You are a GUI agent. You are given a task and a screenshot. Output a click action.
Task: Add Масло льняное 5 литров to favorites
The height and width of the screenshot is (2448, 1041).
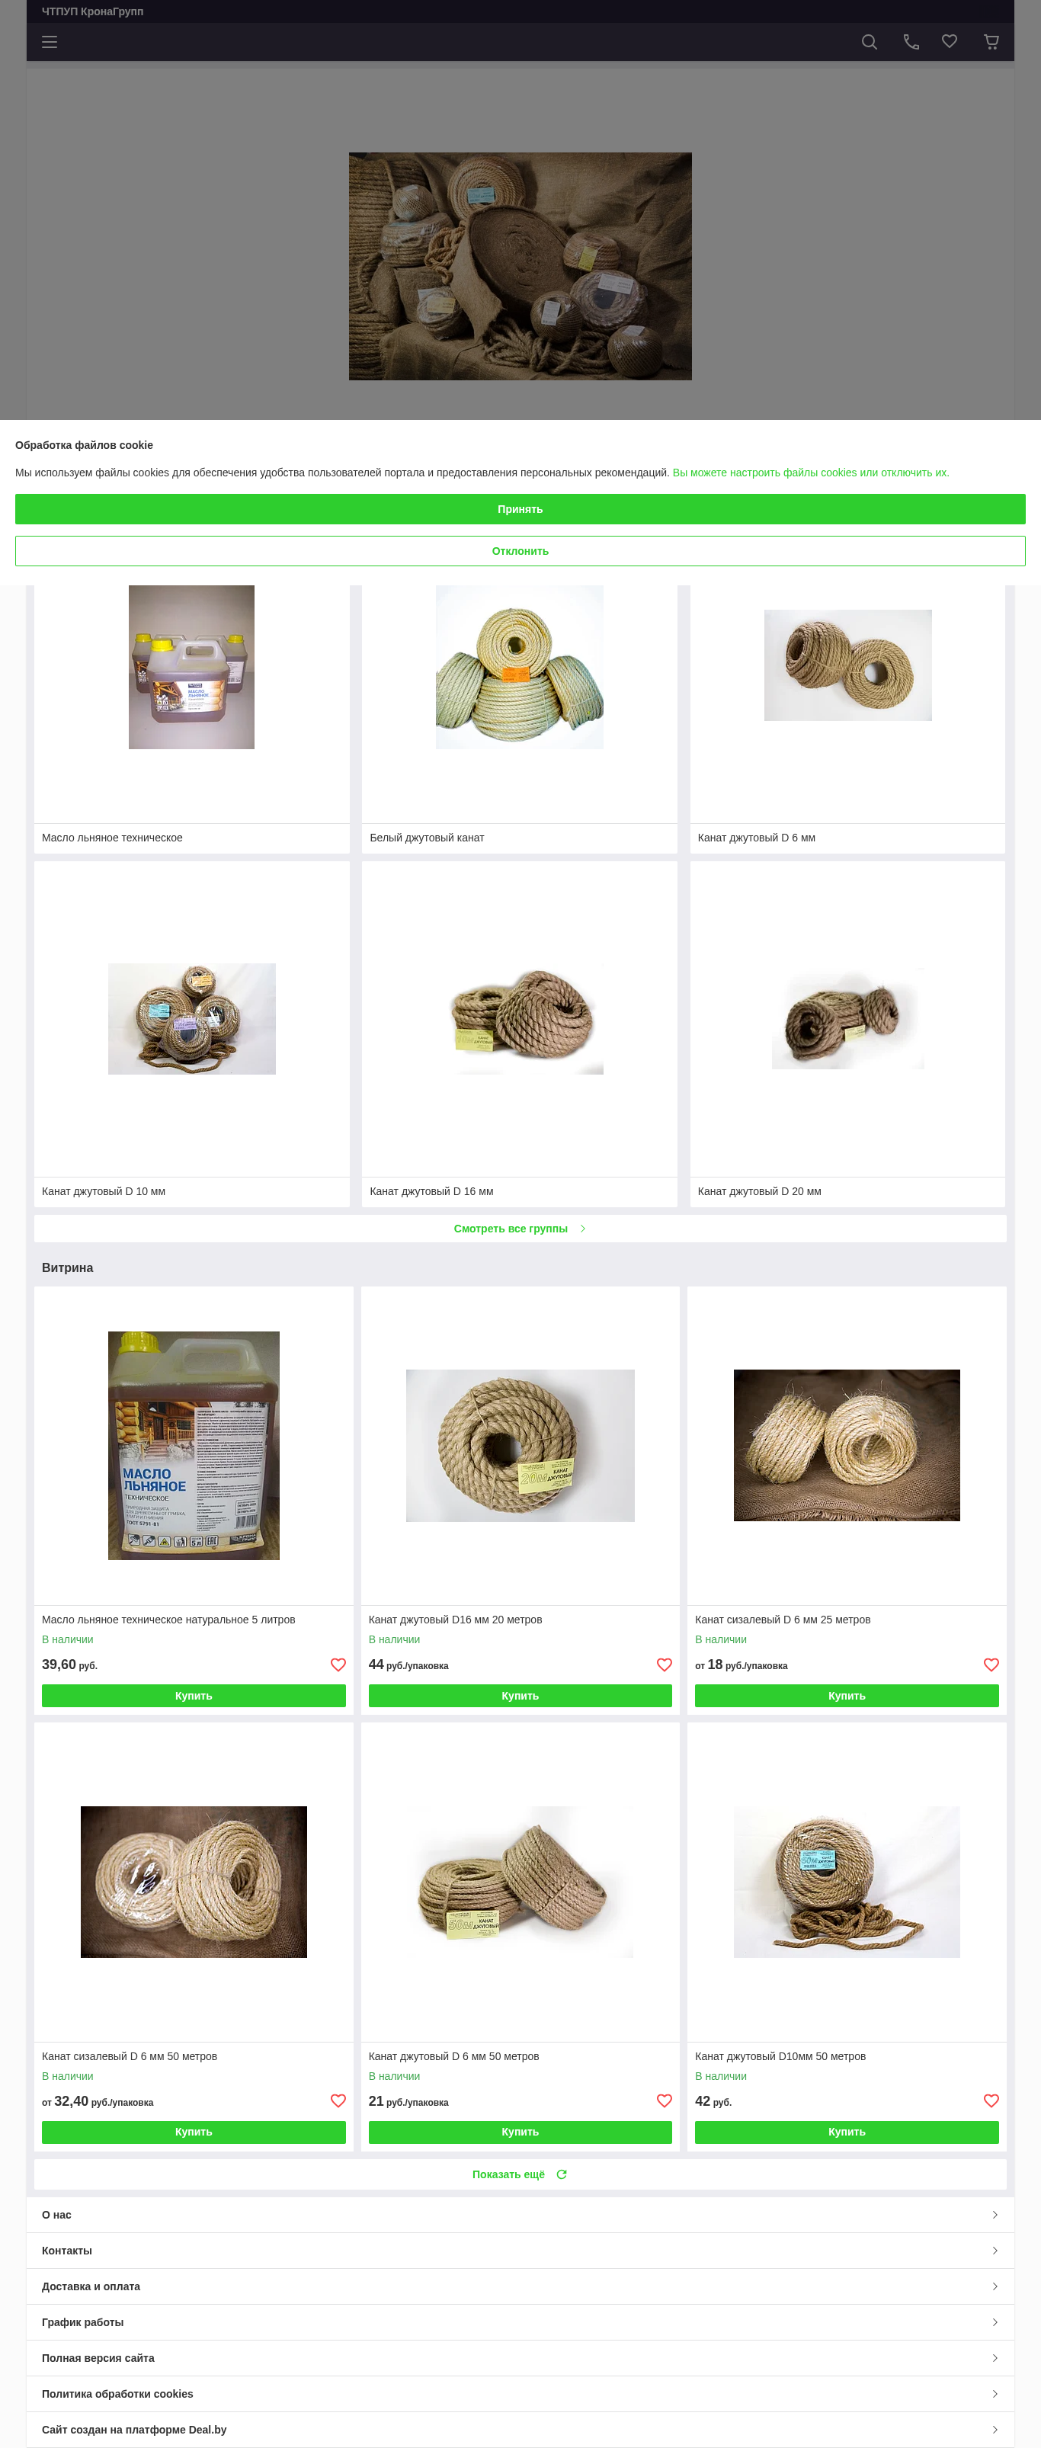[x=338, y=1665]
